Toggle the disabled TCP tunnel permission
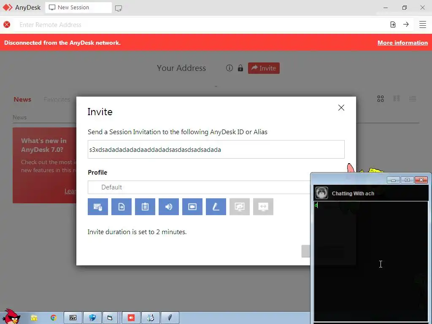 (263, 207)
